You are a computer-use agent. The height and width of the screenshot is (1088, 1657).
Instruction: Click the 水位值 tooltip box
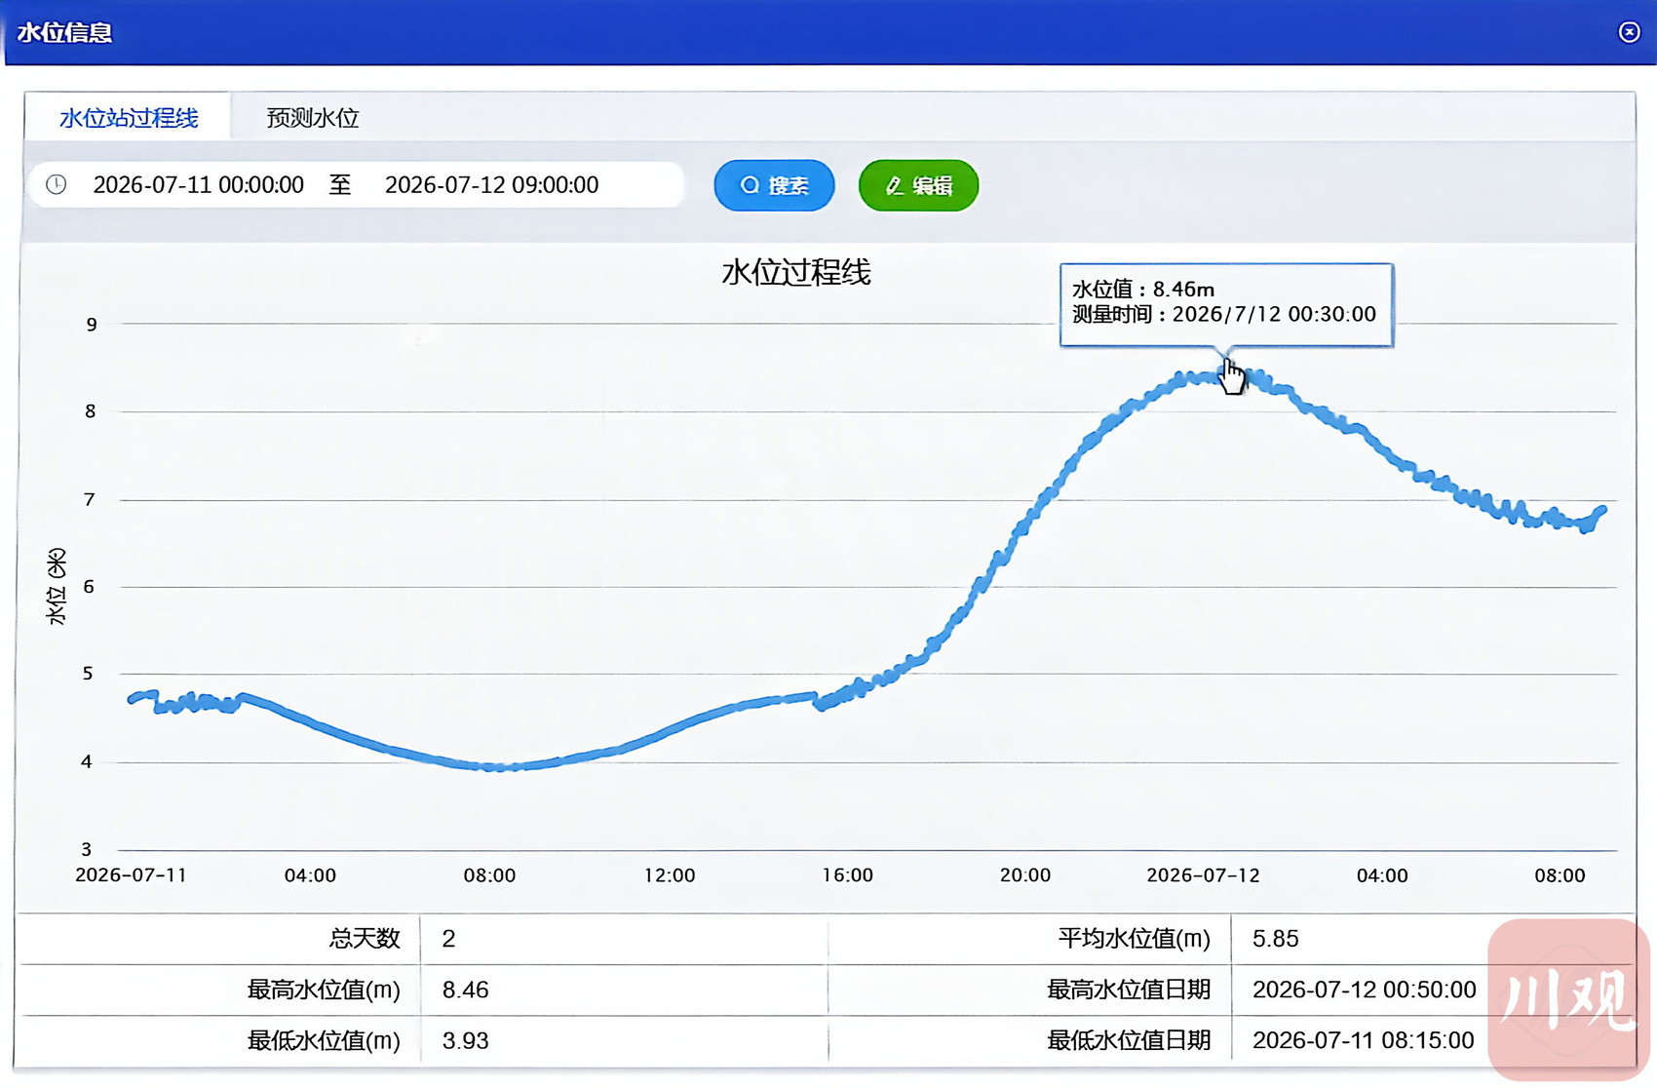tap(1226, 304)
